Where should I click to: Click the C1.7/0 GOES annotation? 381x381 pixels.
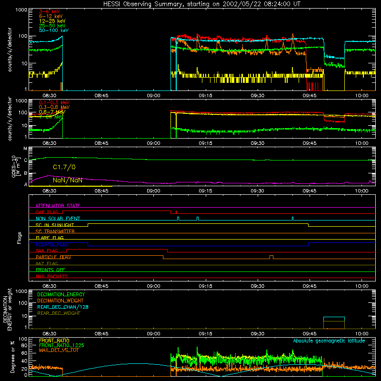pos(64,167)
